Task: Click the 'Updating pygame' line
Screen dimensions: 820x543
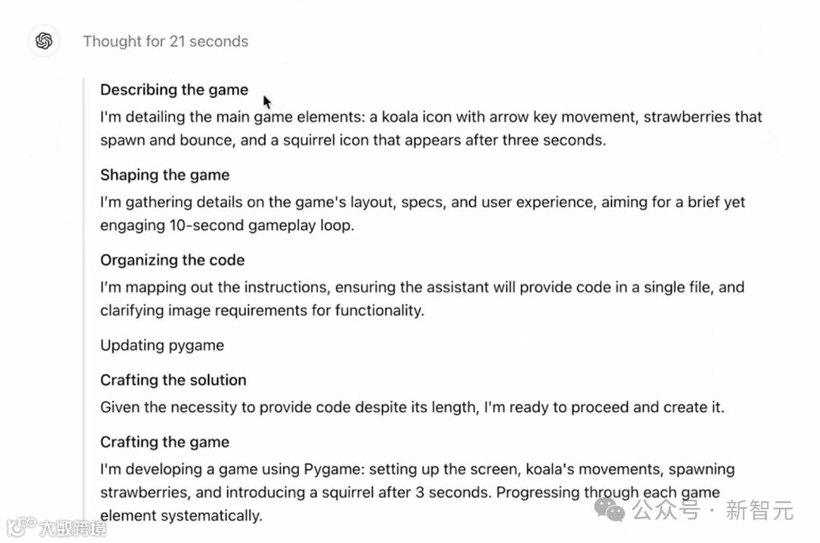Action: point(162,346)
